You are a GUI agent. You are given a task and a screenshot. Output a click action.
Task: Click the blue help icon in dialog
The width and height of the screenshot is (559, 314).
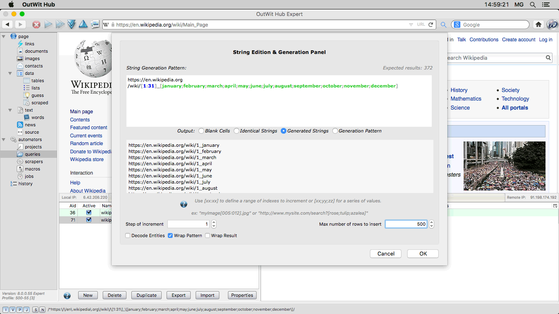click(184, 204)
